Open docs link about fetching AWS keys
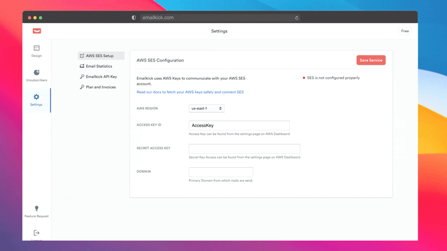 [x=190, y=92]
